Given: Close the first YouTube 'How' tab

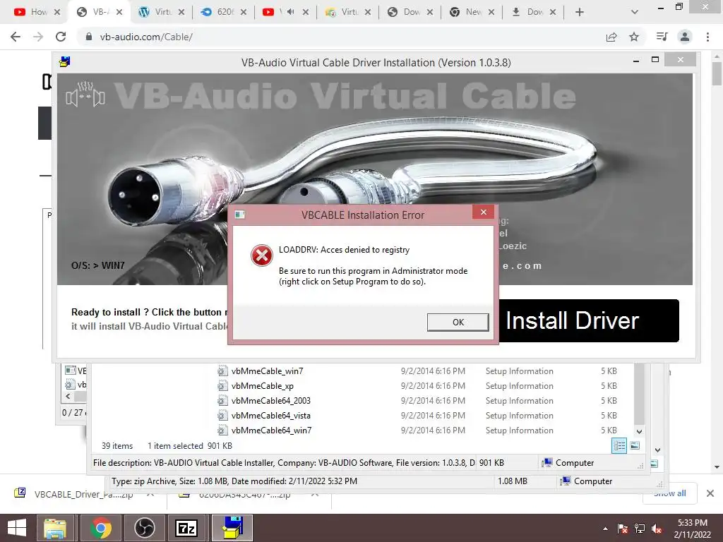Looking at the screenshot, I should [57, 13].
